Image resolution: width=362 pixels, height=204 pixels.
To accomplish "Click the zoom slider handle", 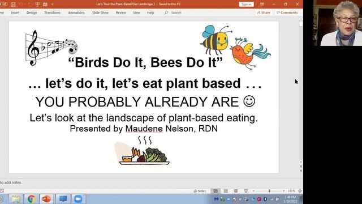I will coord(269,191).
